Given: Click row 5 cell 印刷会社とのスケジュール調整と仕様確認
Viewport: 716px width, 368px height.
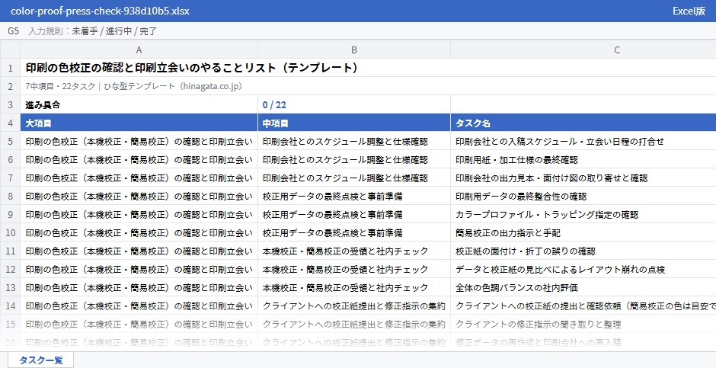Looking at the screenshot, I should click(x=354, y=142).
